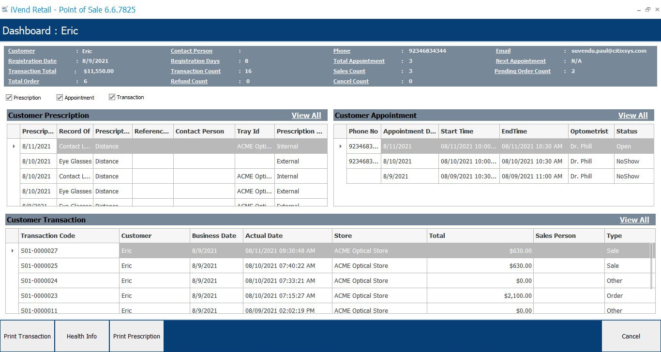Open View All for Customer Transaction
Screen dimensions: 661x352
pos(634,220)
